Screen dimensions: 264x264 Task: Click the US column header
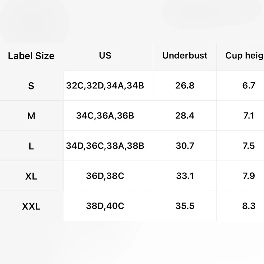point(105,55)
